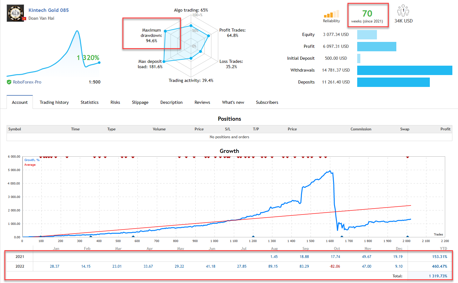Screen dimensions: 458x283
Task: Click the 1:500 leverage text
Action: [95, 82]
